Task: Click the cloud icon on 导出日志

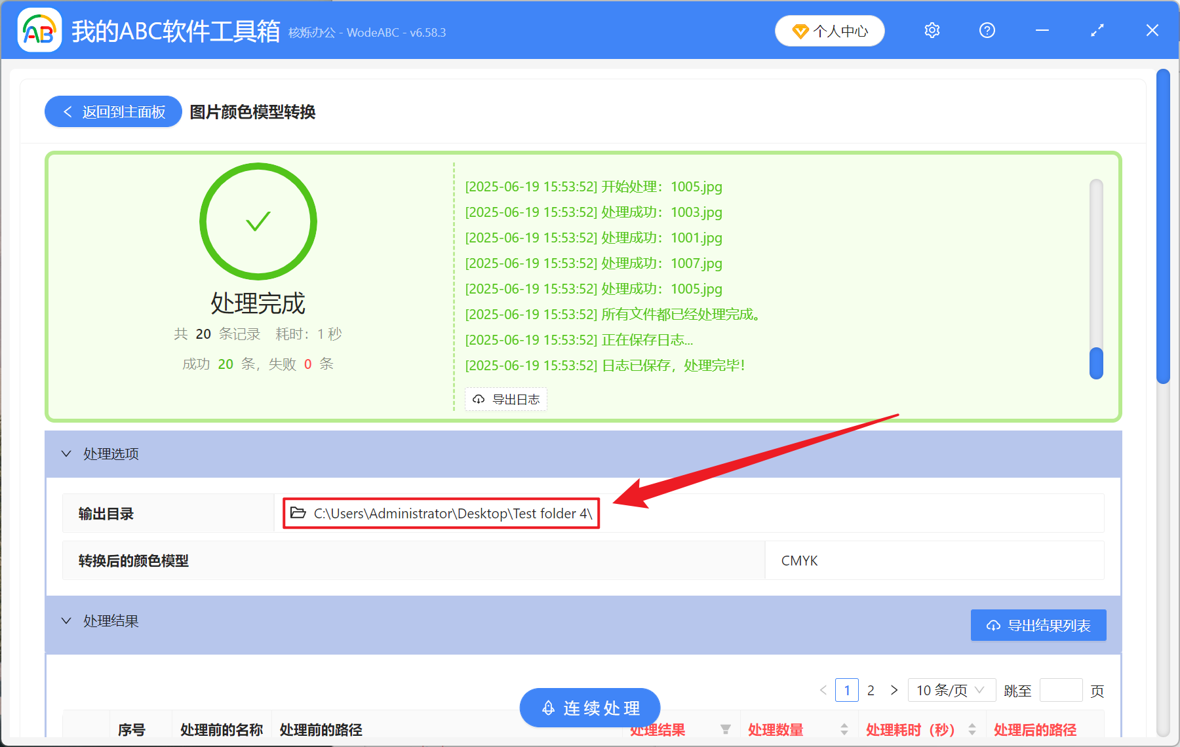Action: (x=478, y=399)
